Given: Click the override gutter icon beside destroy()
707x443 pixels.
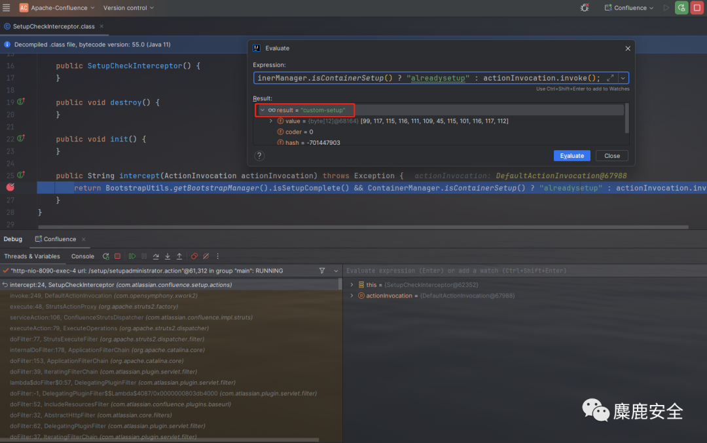Looking at the screenshot, I should coord(21,102).
